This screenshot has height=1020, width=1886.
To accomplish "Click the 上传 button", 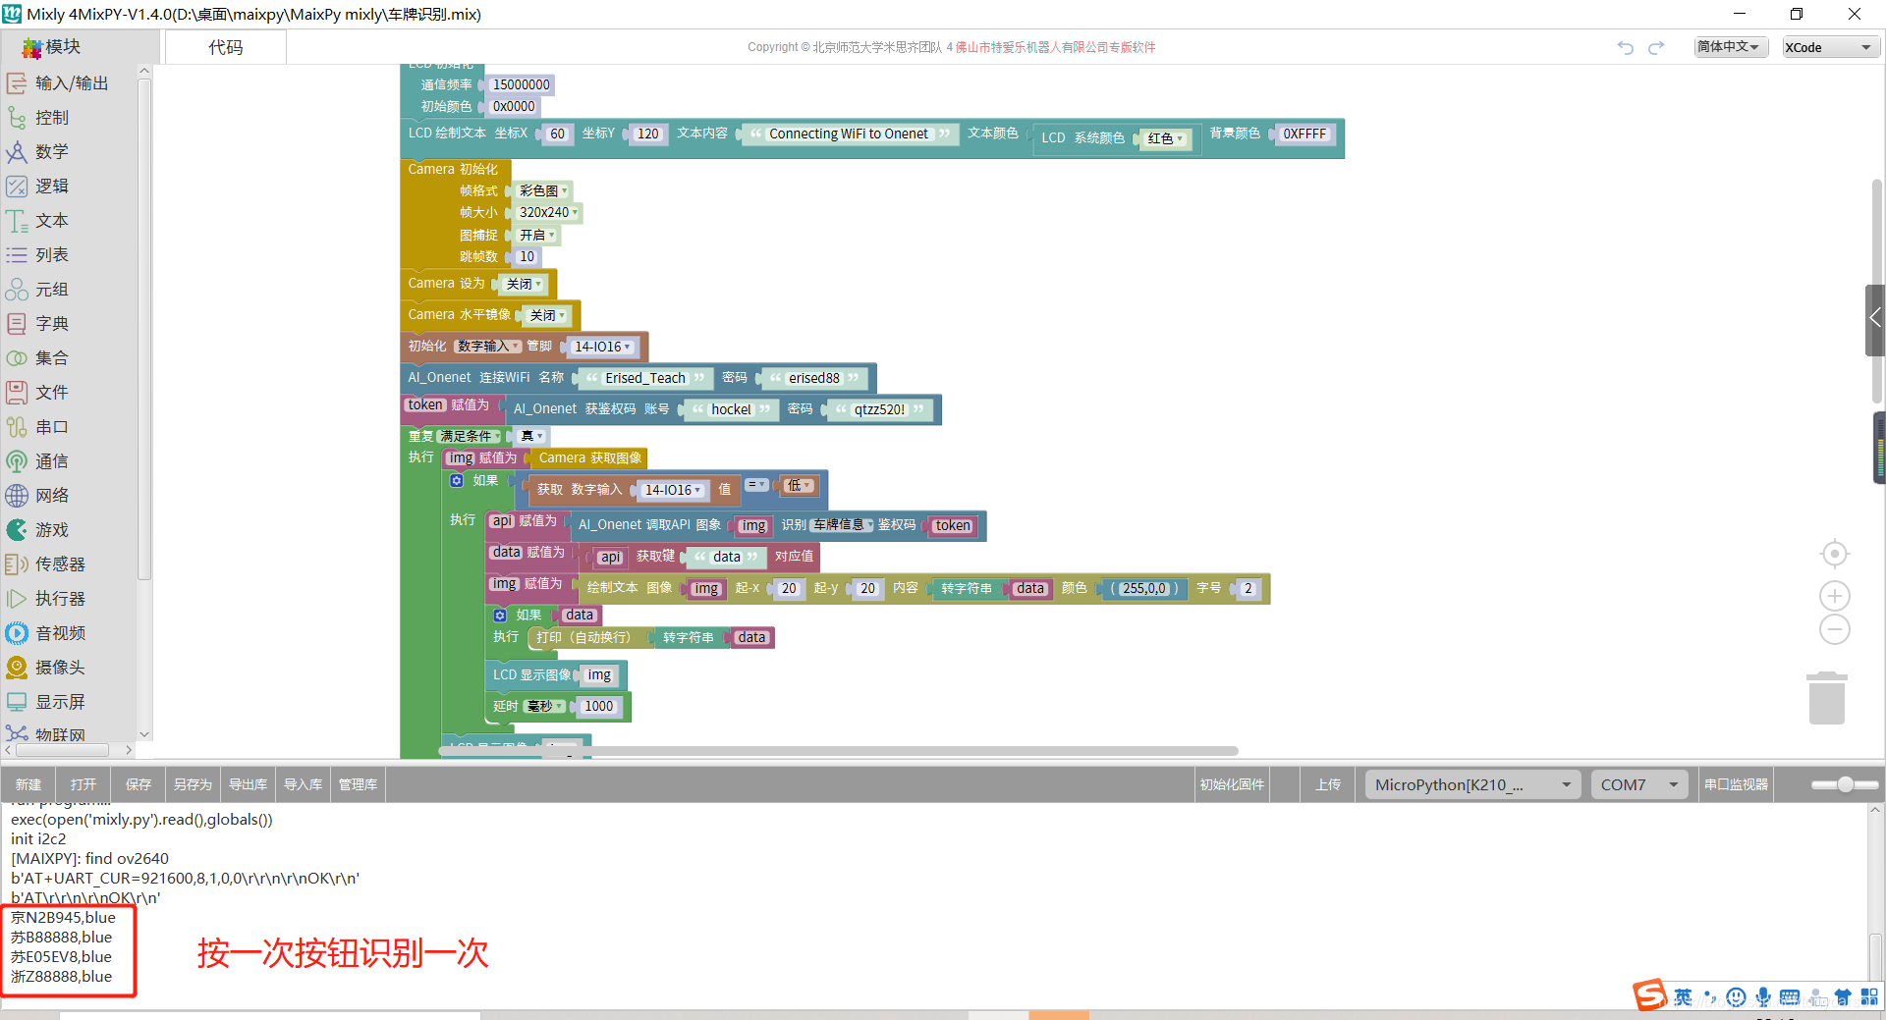I will [1328, 784].
